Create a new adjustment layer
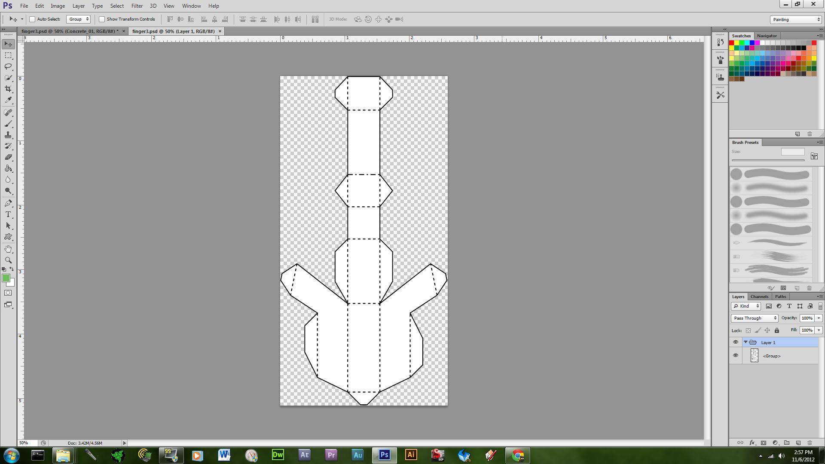Image resolution: width=825 pixels, height=464 pixels. pos(775,443)
